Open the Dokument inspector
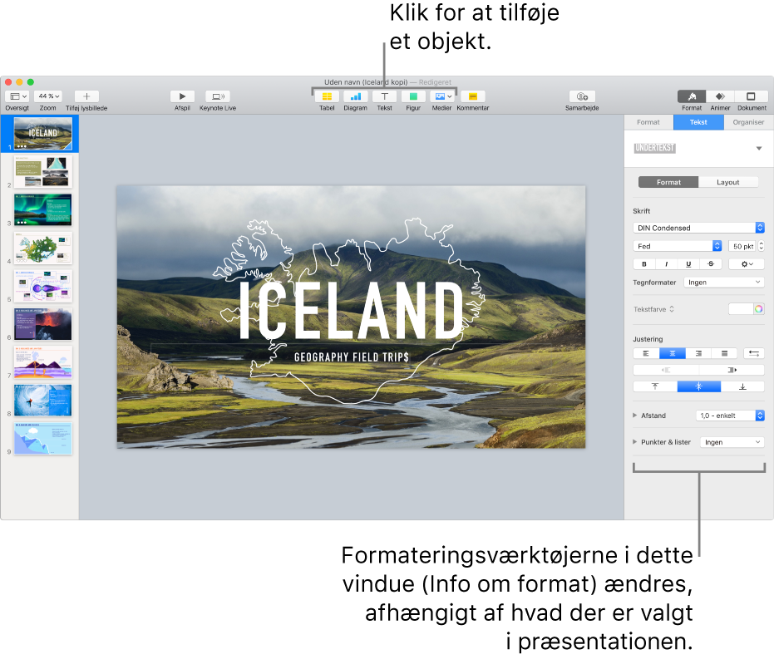Screen dimensions: 774x659 (x=751, y=96)
